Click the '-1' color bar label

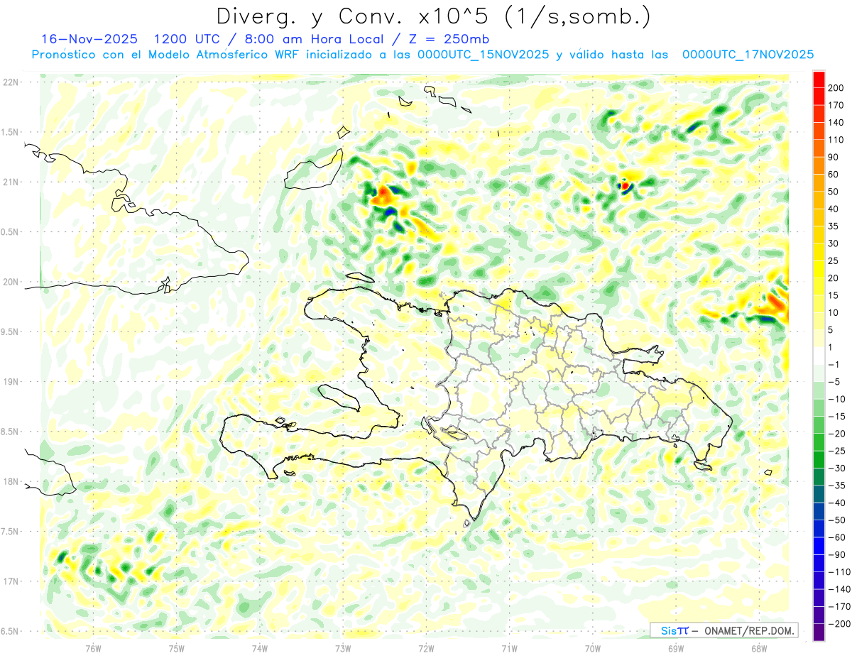(x=835, y=364)
